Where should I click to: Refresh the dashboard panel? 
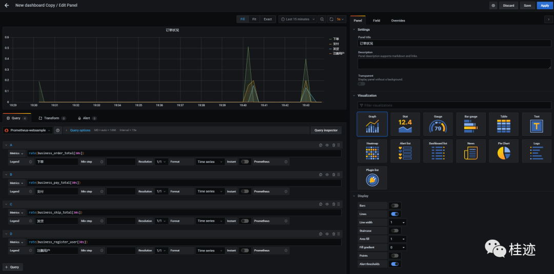coord(331,19)
